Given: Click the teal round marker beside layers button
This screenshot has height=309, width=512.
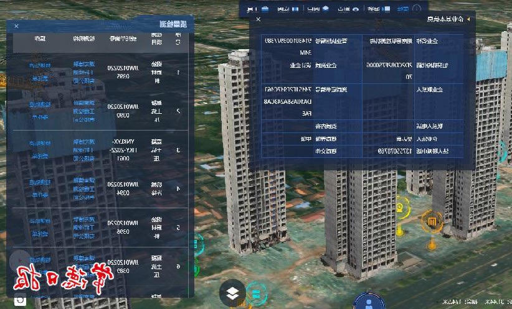Looking at the screenshot, I should point(257,294).
